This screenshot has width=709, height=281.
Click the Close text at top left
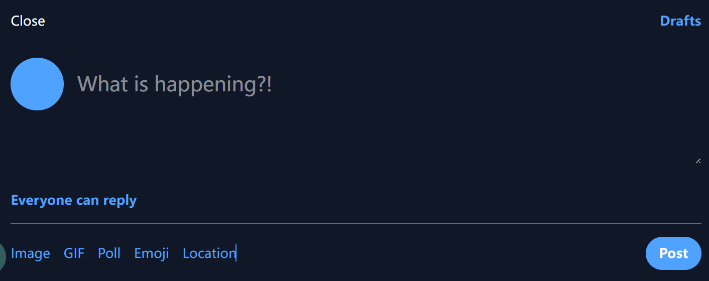pos(28,21)
